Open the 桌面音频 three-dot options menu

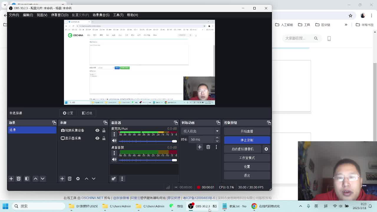pos(114,153)
